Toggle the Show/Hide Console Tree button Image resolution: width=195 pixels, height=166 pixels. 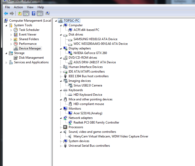26,13
